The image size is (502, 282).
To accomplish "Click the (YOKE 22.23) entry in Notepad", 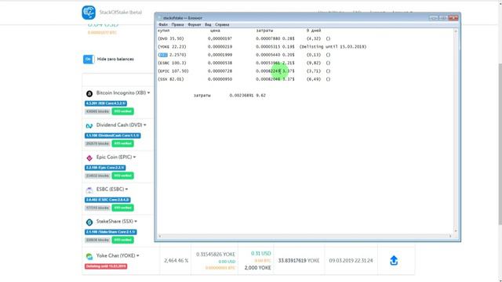I will point(172,47).
